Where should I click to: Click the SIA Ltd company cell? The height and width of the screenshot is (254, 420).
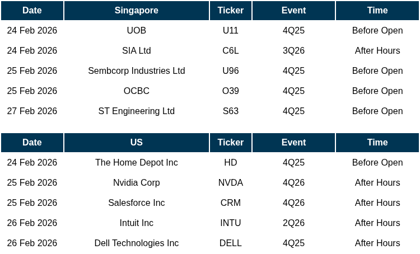click(137, 51)
